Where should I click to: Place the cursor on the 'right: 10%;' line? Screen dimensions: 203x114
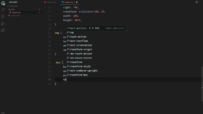[x=71, y=8]
